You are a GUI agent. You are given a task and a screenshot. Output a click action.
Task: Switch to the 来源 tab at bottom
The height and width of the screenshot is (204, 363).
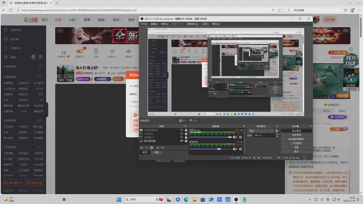145,152
